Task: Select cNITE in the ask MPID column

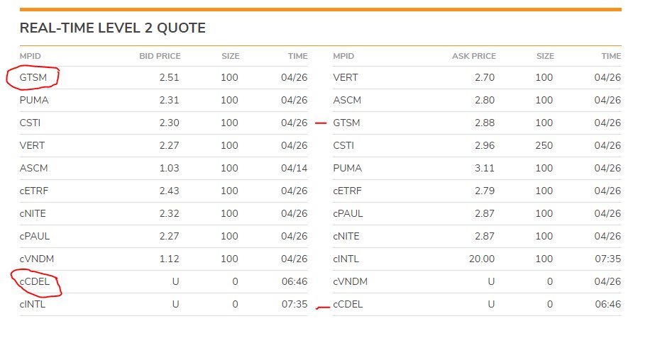Action: coord(346,236)
